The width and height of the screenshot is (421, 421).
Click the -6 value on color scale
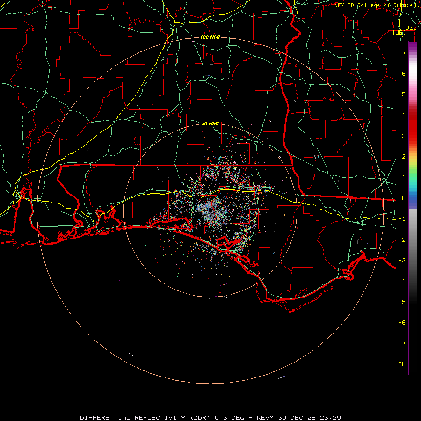pos(402,322)
